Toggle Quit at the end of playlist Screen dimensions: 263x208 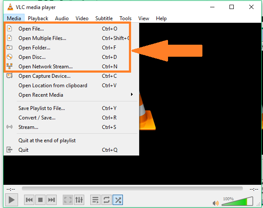point(71,141)
